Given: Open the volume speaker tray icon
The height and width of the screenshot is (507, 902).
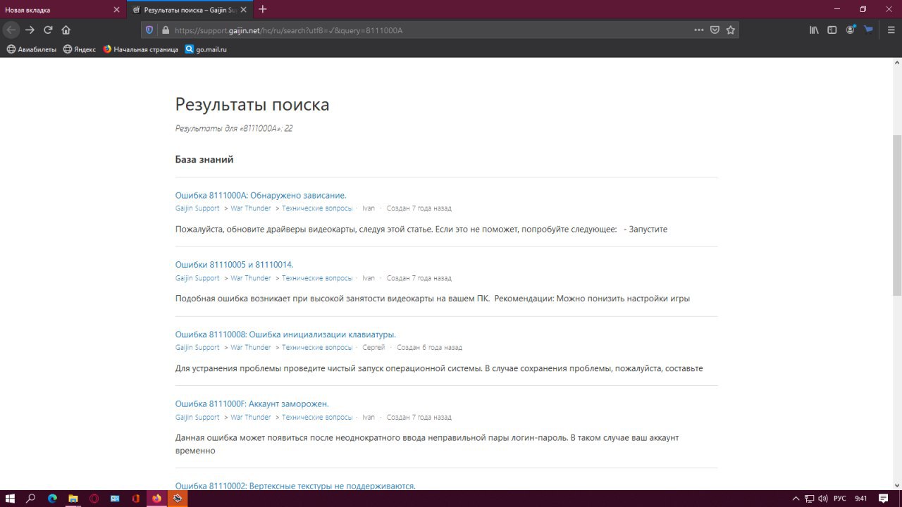Looking at the screenshot, I should coord(822,499).
